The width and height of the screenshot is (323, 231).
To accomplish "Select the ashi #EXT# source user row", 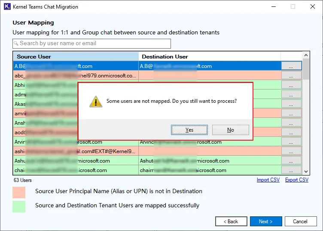I will click(76, 151).
